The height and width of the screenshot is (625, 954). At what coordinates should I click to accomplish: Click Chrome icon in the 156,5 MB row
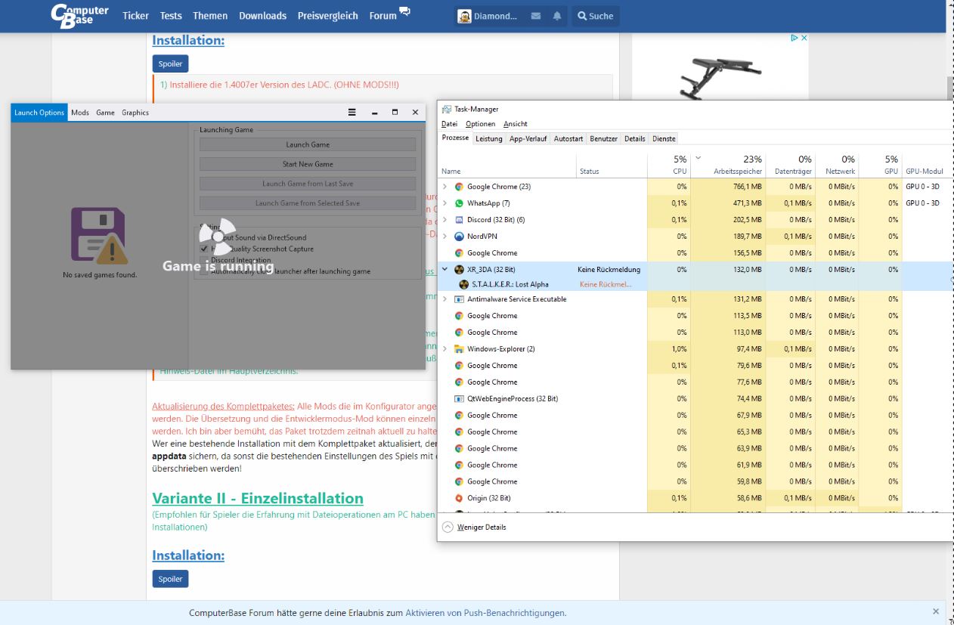coord(459,253)
